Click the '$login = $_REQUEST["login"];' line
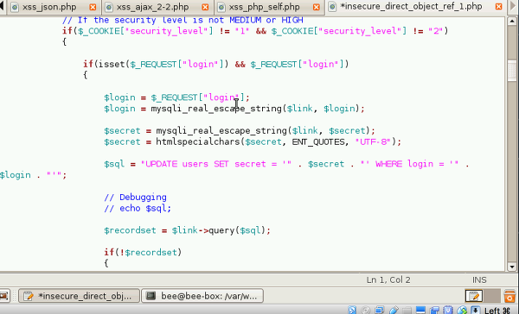 176,97
